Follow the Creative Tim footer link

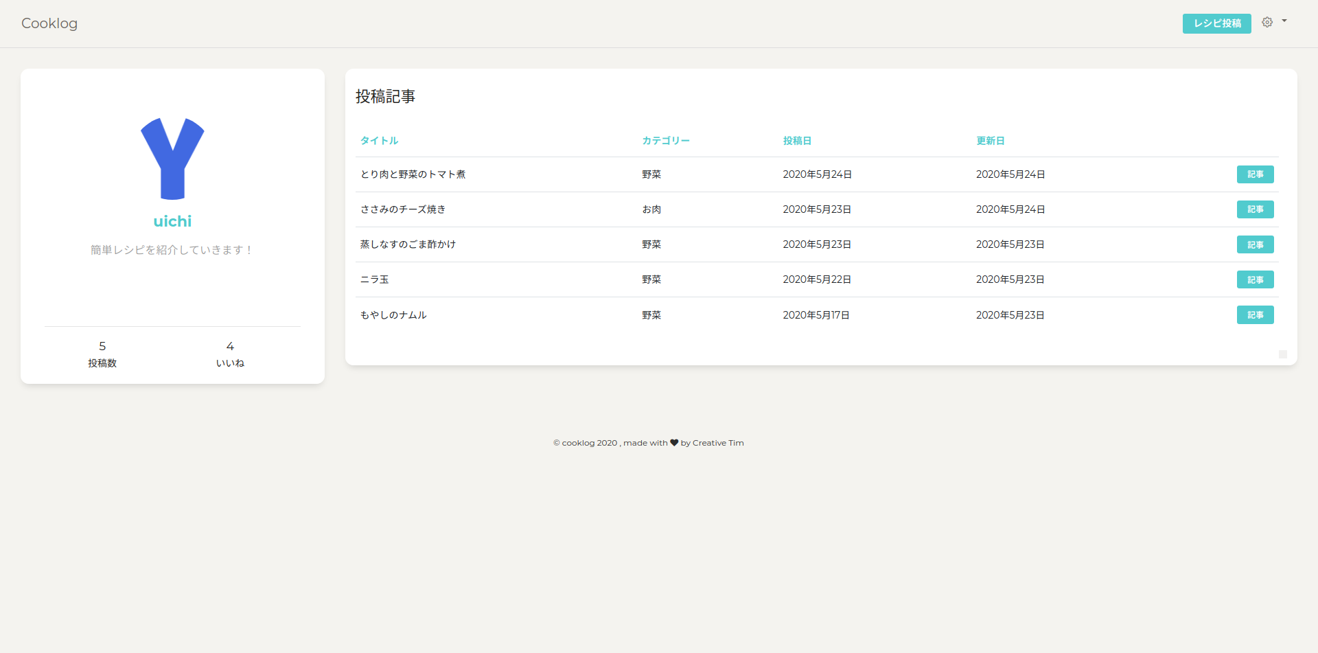click(x=718, y=443)
